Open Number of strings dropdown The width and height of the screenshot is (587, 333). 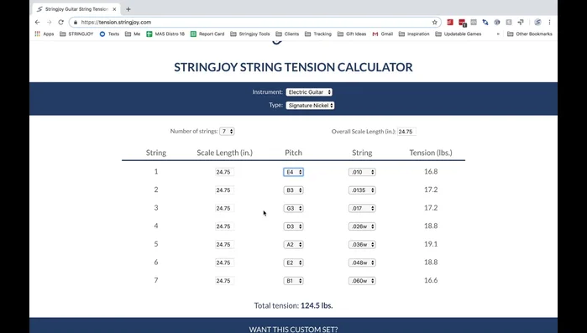227,131
